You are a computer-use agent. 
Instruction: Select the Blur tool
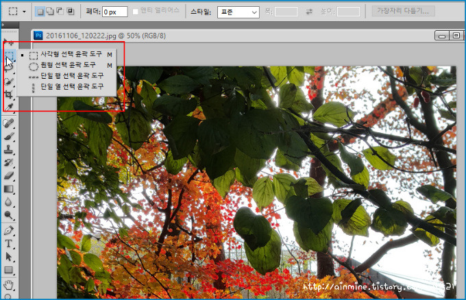click(x=9, y=202)
